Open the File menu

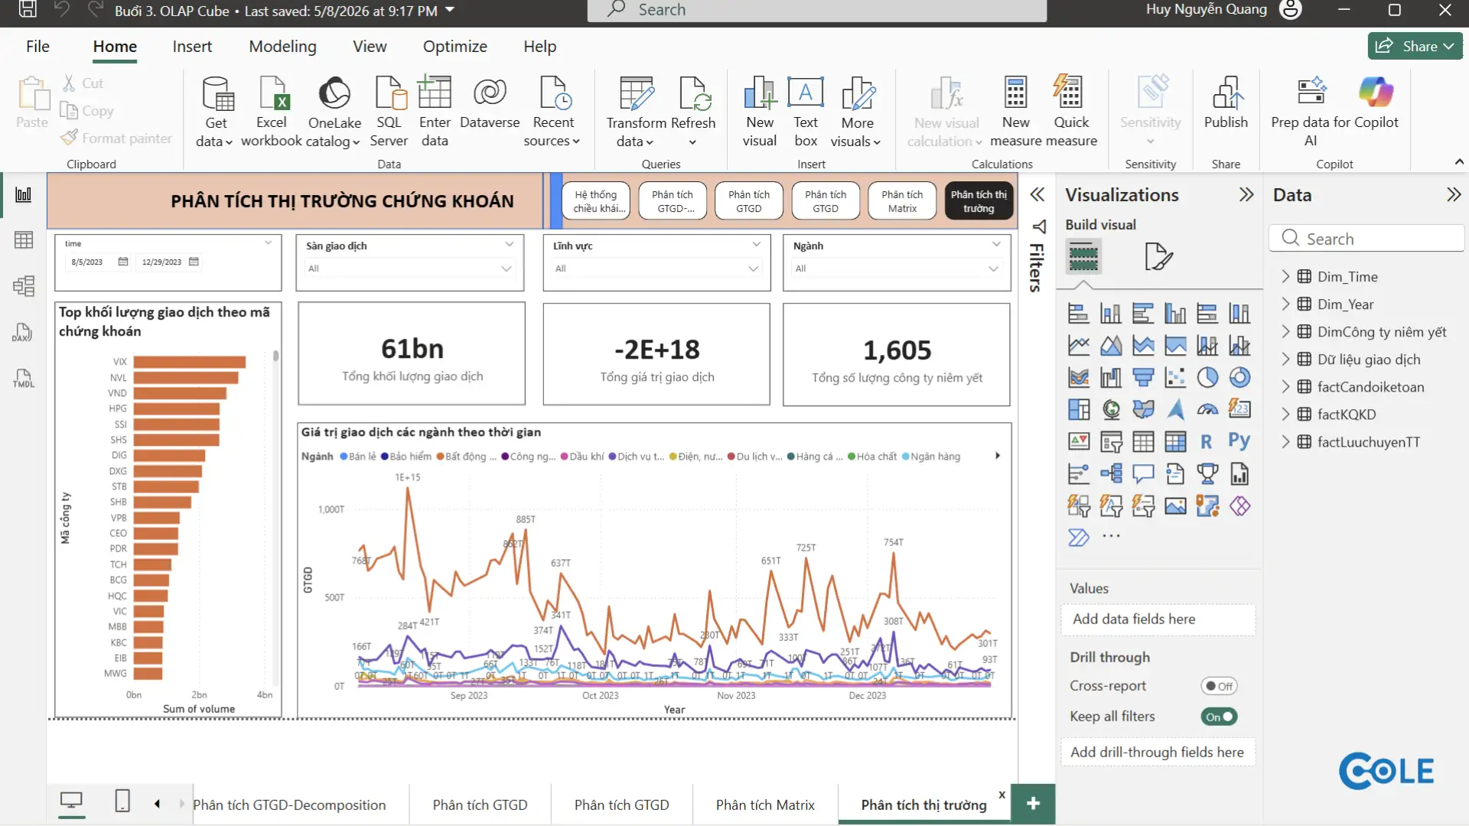pos(37,46)
